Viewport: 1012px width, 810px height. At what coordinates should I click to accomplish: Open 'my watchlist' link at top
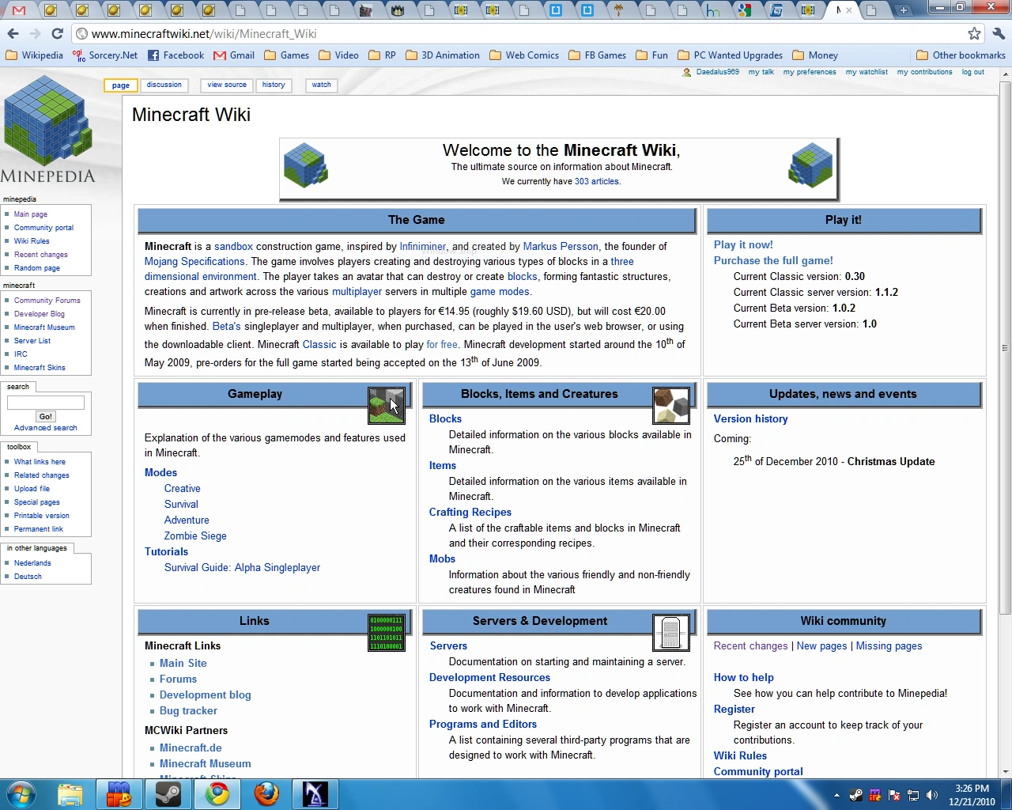[867, 72]
